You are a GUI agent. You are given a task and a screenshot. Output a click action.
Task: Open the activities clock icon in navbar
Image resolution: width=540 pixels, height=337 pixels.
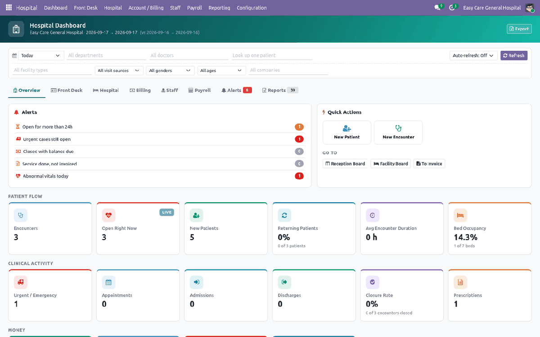[x=452, y=8]
